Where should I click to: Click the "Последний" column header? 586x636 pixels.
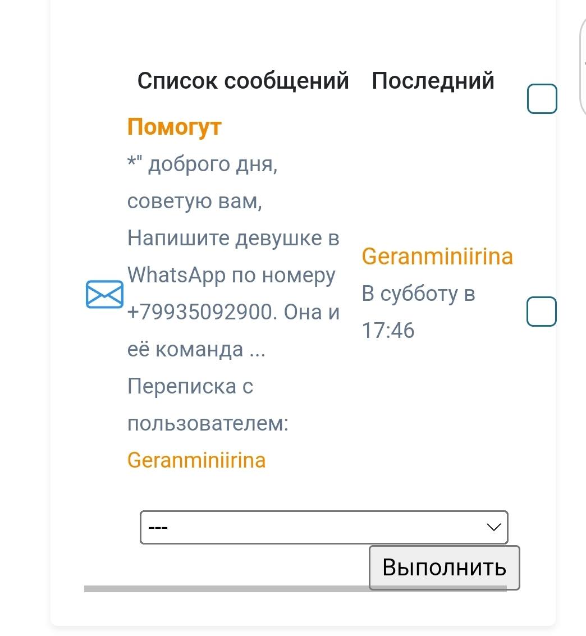coord(433,81)
